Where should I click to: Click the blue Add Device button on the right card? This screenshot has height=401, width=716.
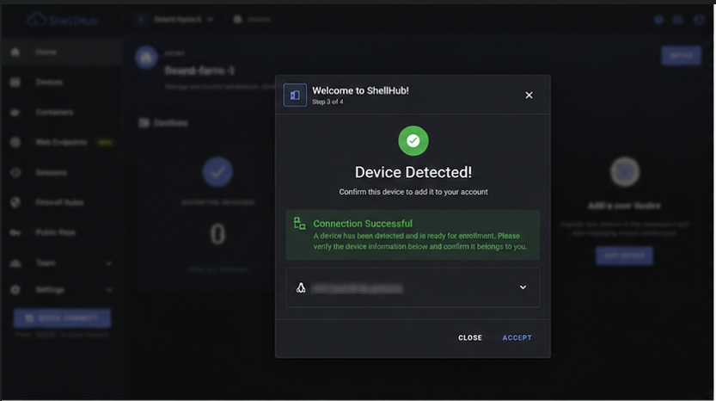click(624, 256)
